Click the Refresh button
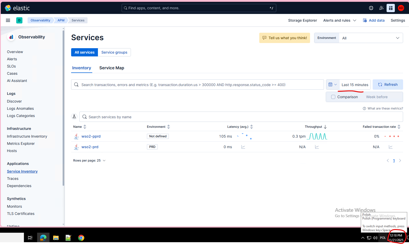Image resolution: width=409 pixels, height=244 pixels. coord(388,85)
